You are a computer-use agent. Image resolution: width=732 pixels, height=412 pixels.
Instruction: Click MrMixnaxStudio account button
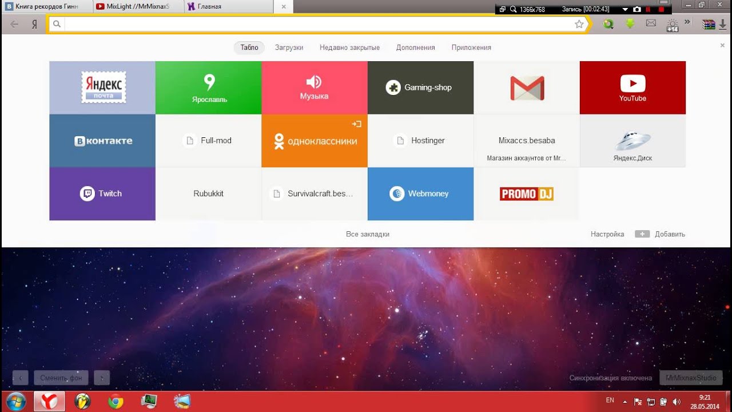click(691, 378)
